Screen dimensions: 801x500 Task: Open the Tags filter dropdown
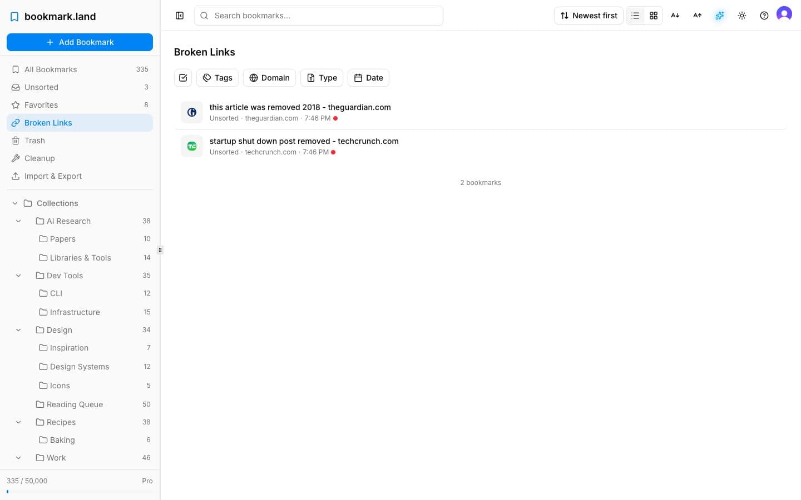click(217, 78)
